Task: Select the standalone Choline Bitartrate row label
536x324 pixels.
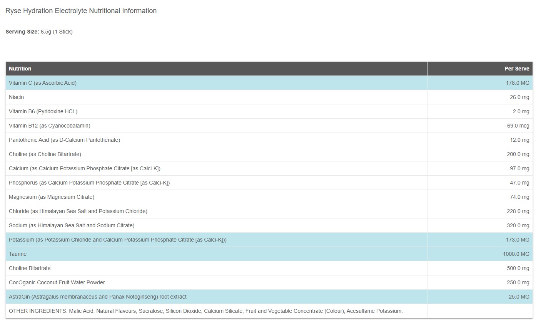Action: tap(30, 268)
